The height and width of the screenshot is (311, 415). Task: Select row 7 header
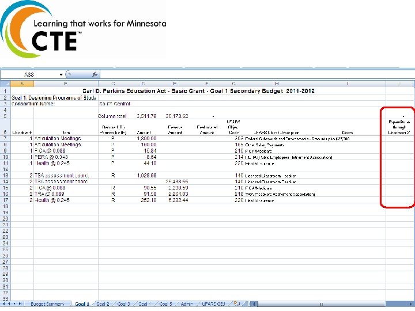pos(5,139)
